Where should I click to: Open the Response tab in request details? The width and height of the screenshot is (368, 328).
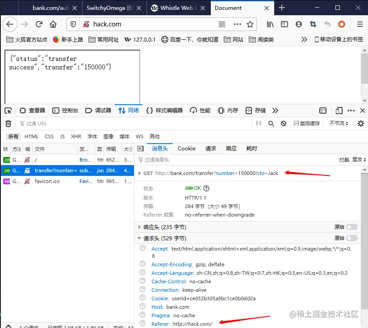coord(231,149)
